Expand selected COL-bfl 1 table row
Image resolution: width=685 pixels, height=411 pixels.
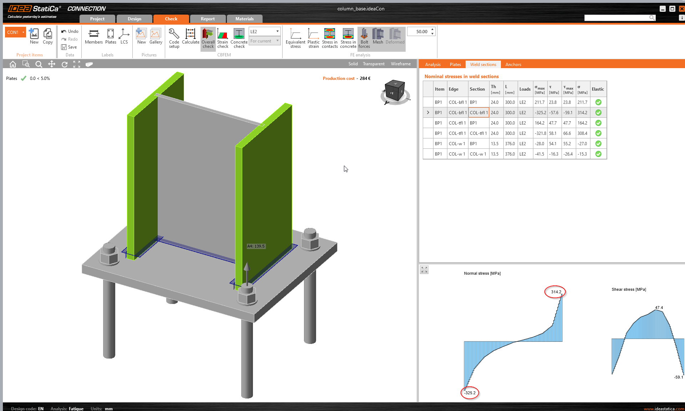click(428, 112)
